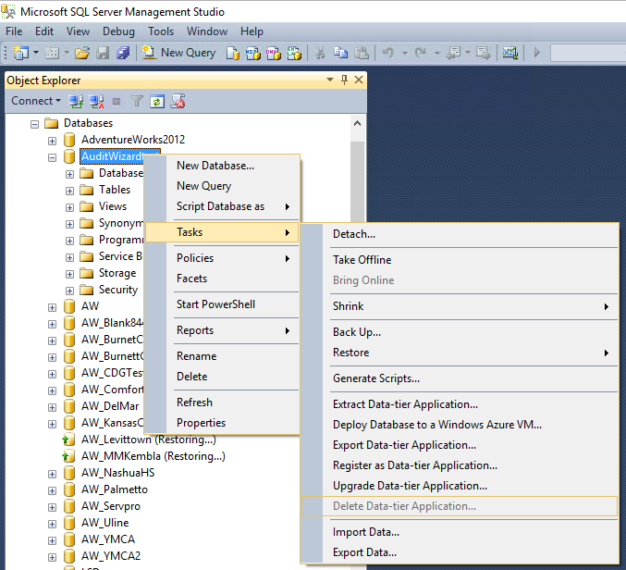Click the Open File folder icon

(x=82, y=53)
